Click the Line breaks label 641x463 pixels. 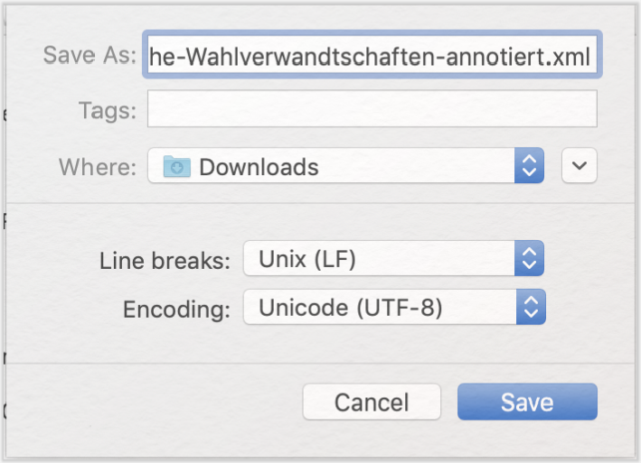point(165,261)
